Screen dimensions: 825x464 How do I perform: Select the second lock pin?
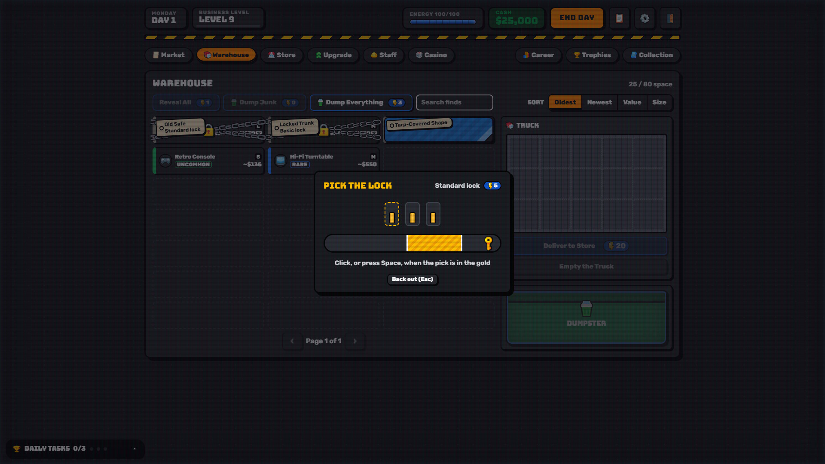coord(412,214)
